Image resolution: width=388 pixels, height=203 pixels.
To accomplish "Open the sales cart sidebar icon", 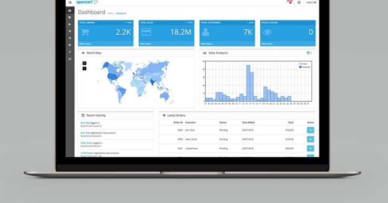I will coord(70,31).
